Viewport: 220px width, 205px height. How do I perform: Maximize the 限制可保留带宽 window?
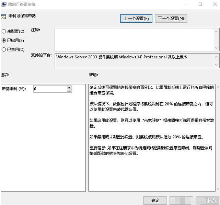click(x=200, y=4)
